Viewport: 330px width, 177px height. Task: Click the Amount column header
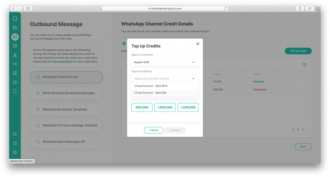pyautogui.click(x=217, y=74)
